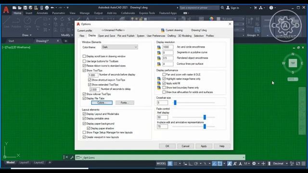Screen dimensions: 308x173
Task: Select the Line tool in the ribbon
Action: (6, 23)
